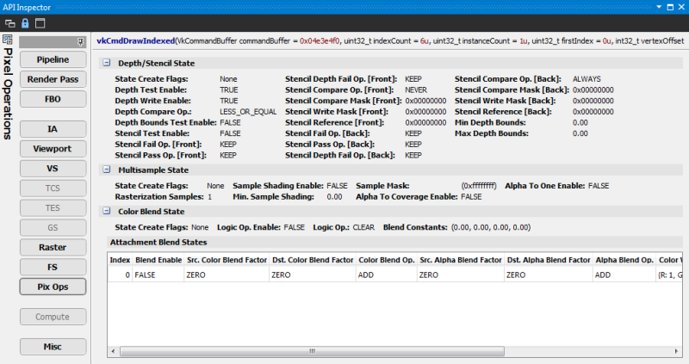689x364 pixels.
Task: Collapse the Color Blend State section
Action: click(x=106, y=212)
